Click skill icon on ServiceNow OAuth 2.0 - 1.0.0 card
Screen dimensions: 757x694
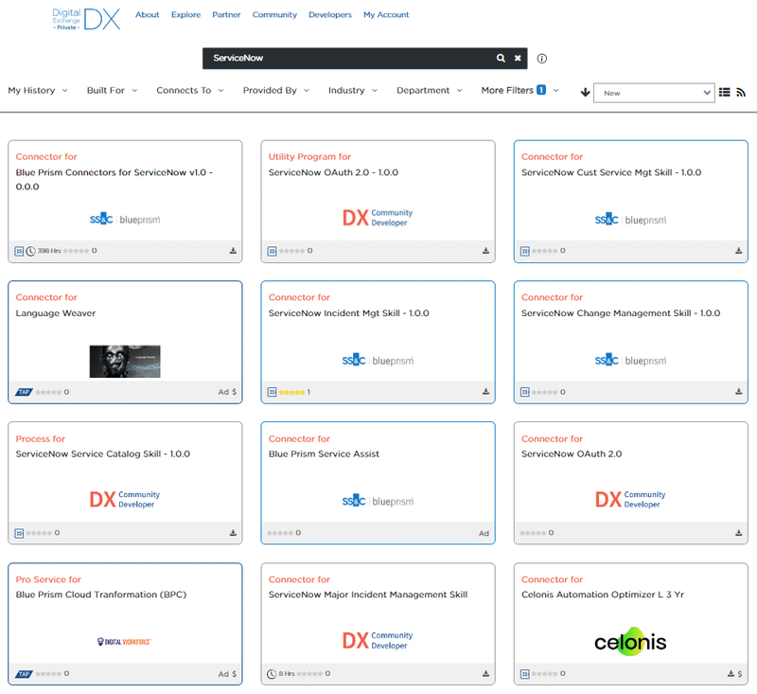272,251
